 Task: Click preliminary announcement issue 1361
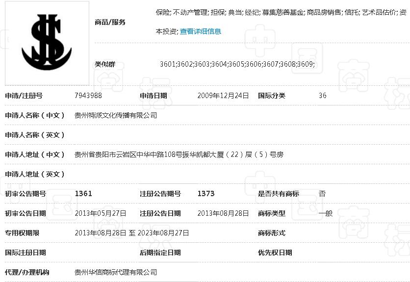coord(83,194)
